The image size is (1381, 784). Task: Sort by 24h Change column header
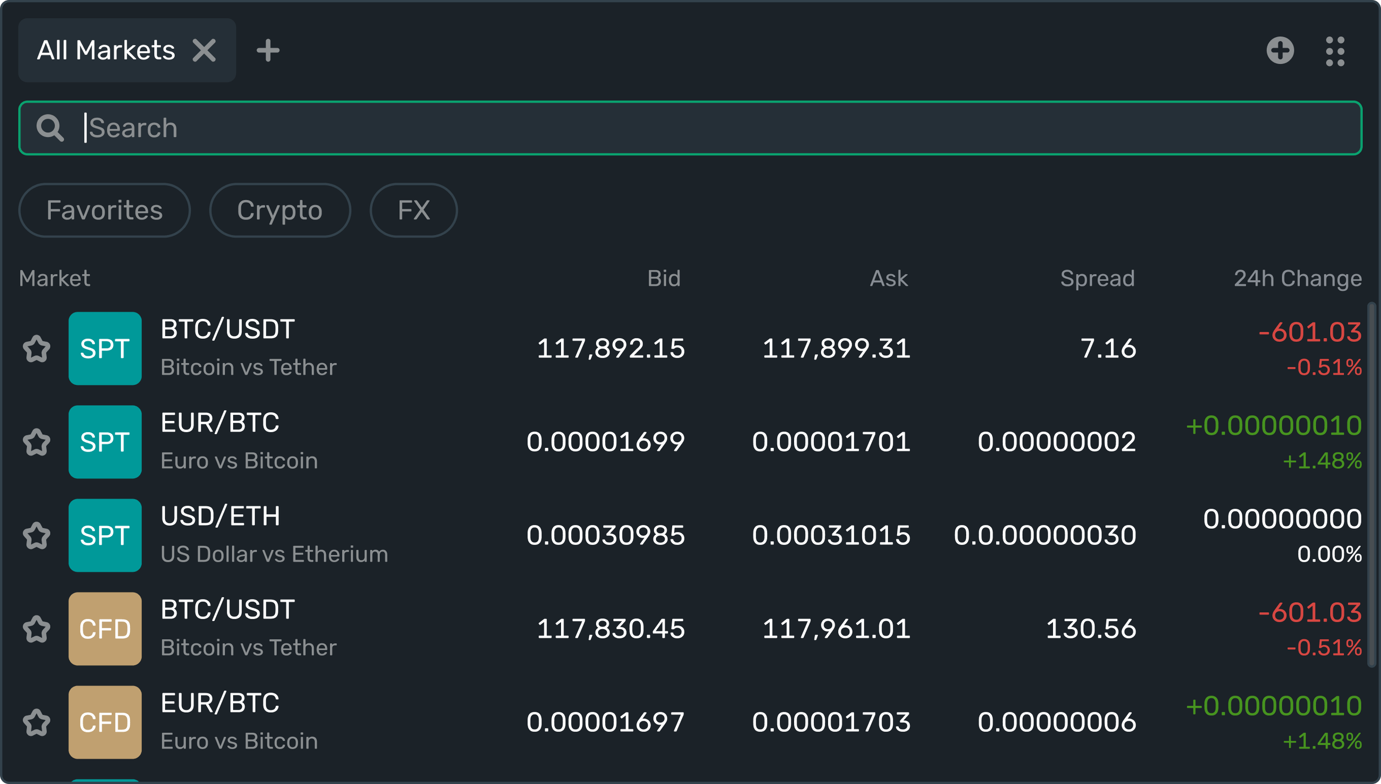pyautogui.click(x=1297, y=278)
